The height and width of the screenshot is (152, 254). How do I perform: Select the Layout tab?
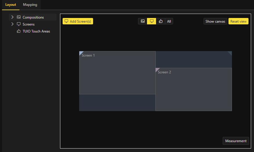[x=11, y=5]
